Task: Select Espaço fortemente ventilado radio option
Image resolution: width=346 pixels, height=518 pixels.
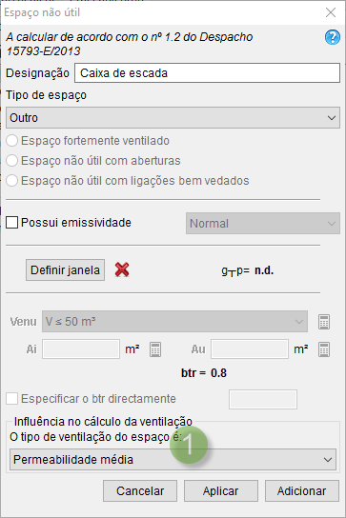Action: (11, 141)
